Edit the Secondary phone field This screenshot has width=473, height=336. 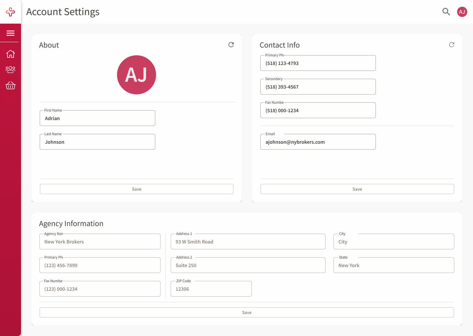click(318, 87)
